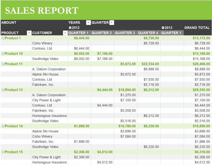Select the QUARTER 2 column header
This screenshot has height=165, width=212.
pyautogui.click(x=102, y=33)
